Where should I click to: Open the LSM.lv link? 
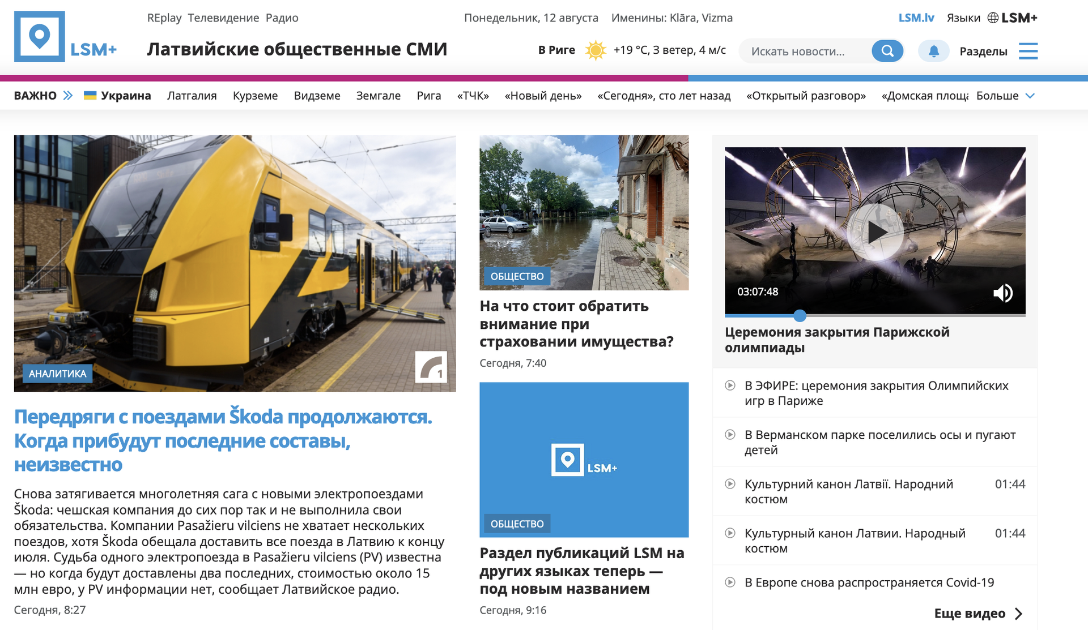coord(916,18)
